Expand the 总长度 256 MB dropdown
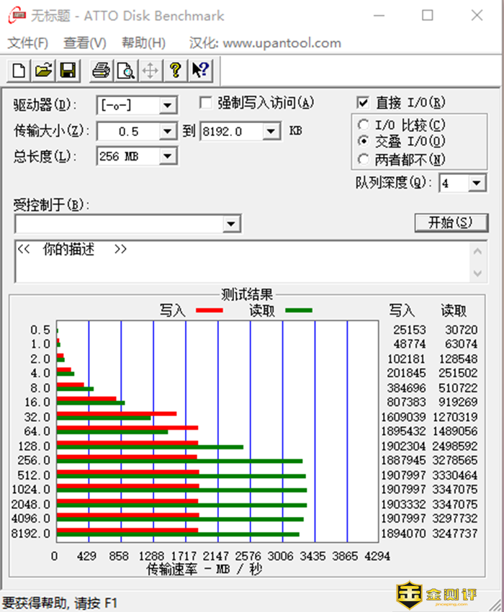This screenshot has height=612, width=504. (x=168, y=156)
